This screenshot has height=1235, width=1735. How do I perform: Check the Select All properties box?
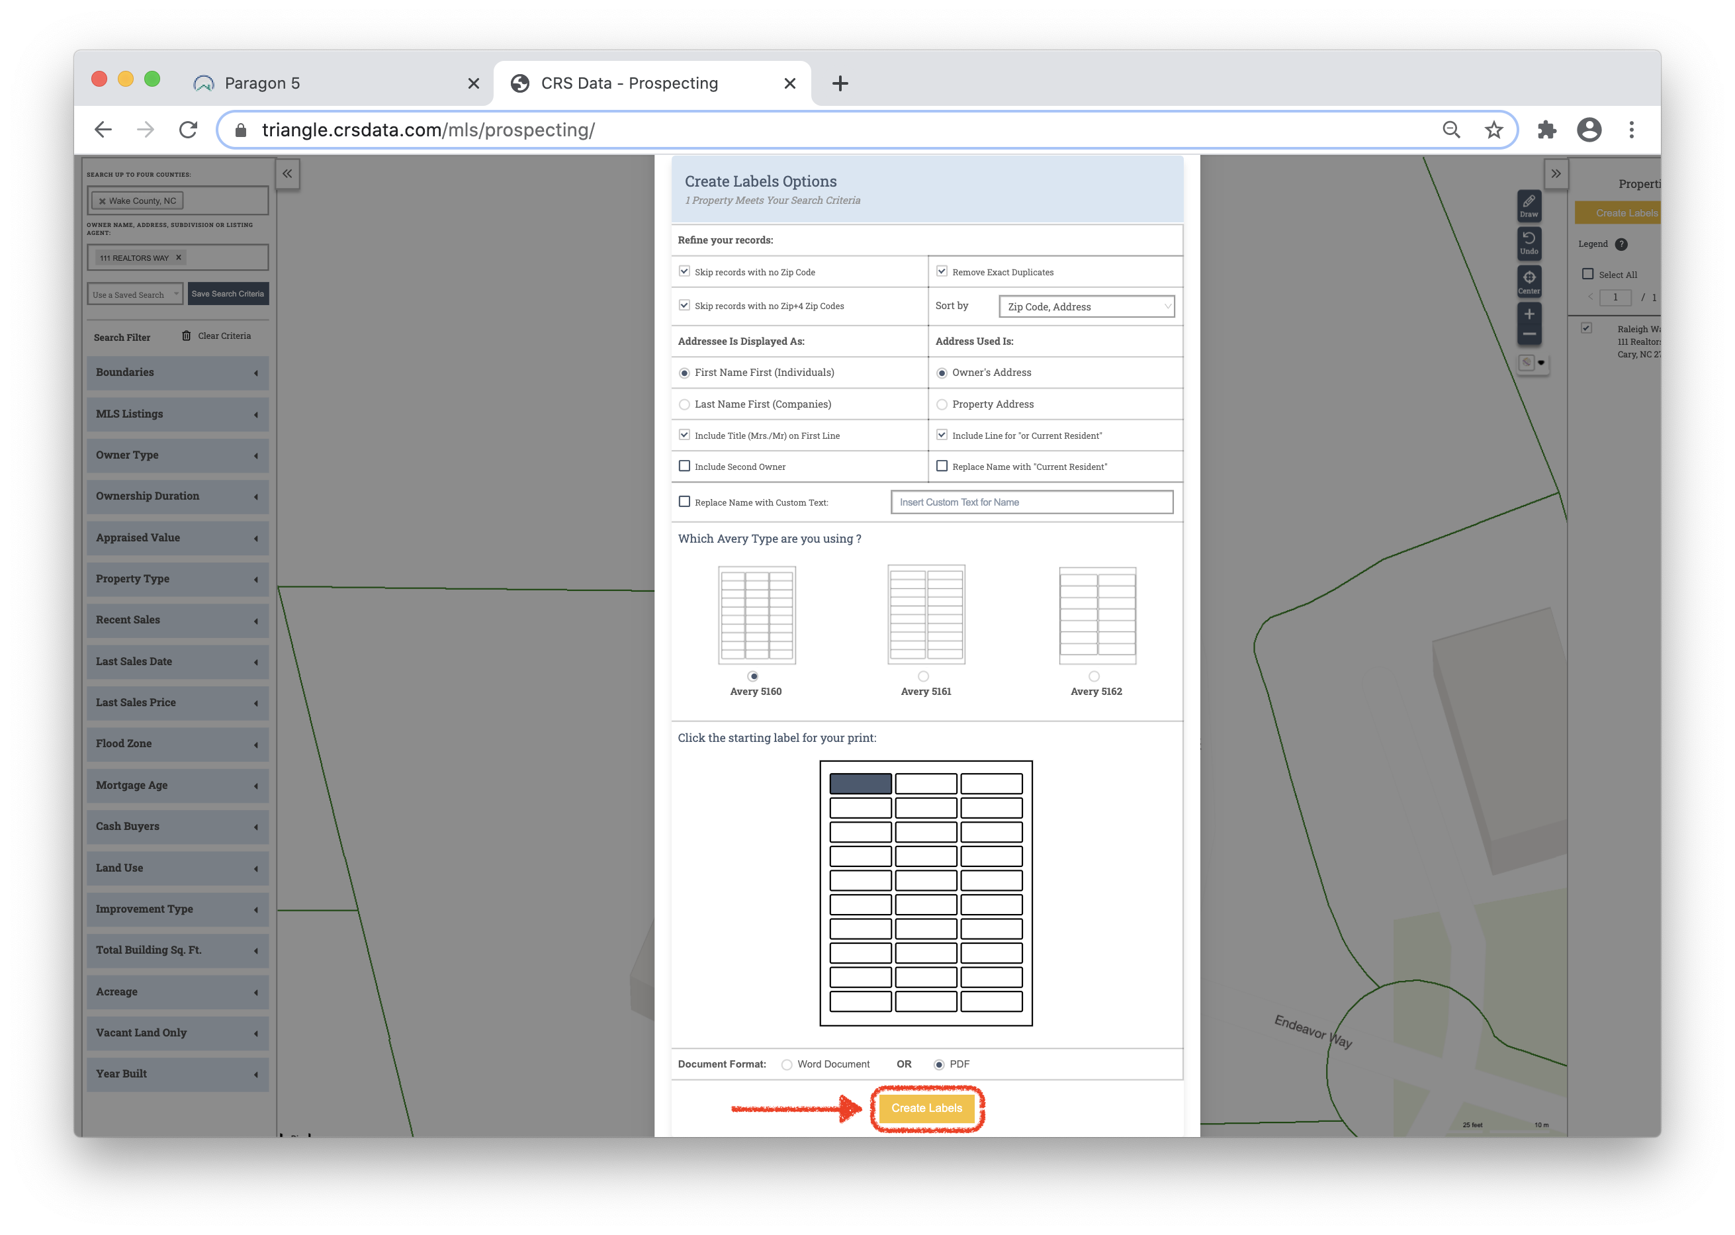[1587, 274]
